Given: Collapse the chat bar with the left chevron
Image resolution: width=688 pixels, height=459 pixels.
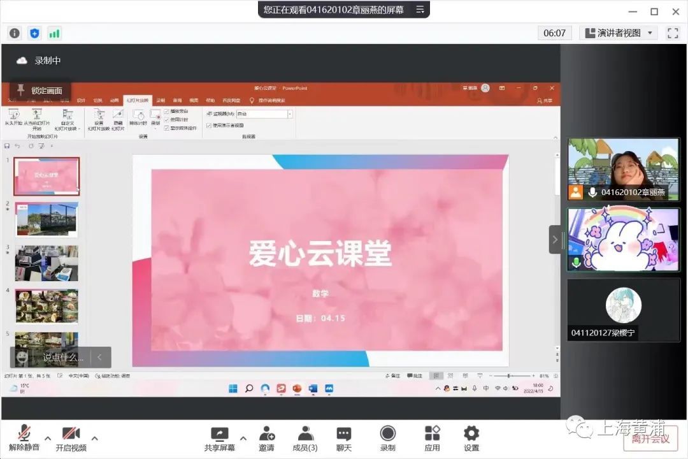Looking at the screenshot, I should 100,358.
